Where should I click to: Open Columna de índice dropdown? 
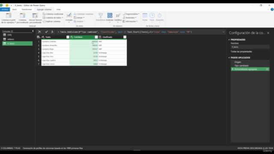coord(53,18)
